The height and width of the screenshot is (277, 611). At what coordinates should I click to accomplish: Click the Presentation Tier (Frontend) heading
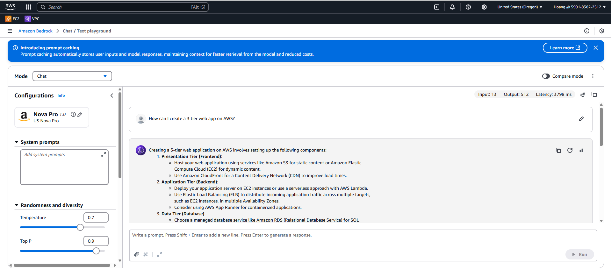191,156
